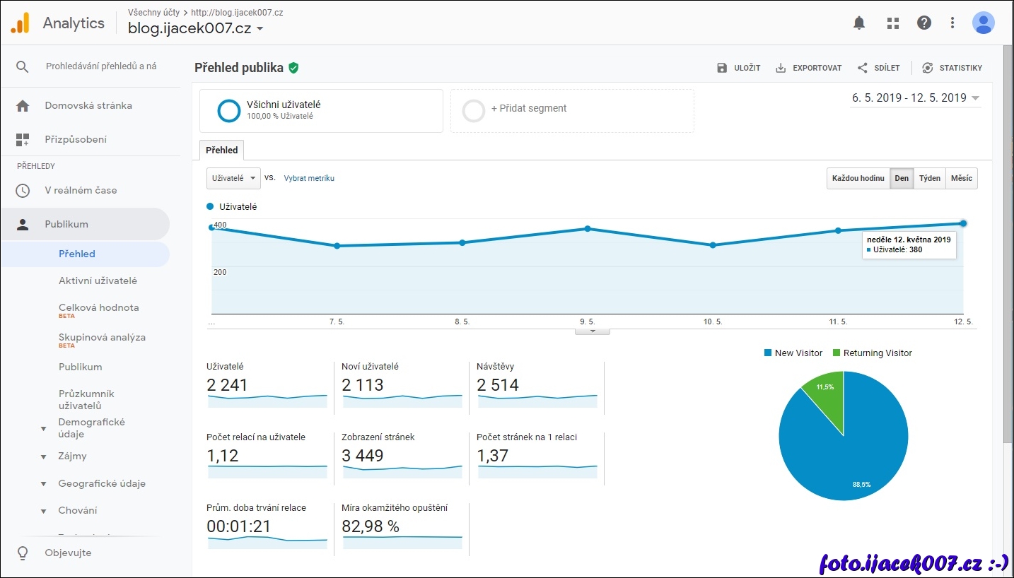Switch the chart to Týden view
Screen dimensions: 1014x578
pyautogui.click(x=929, y=178)
